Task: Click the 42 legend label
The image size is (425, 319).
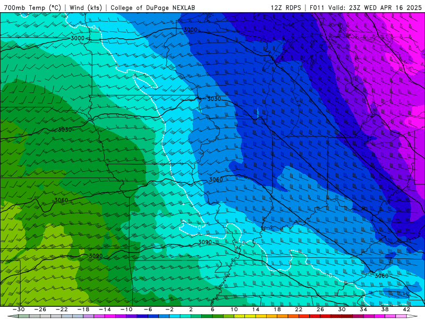Action: [x=406, y=309]
